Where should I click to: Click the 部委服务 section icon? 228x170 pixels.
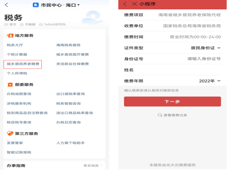pos(10,85)
